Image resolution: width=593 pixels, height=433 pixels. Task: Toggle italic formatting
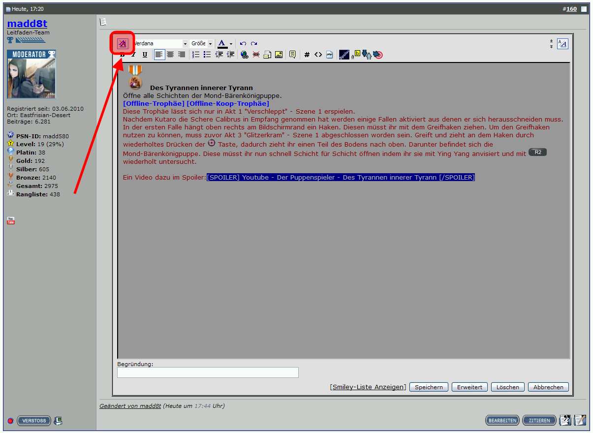(x=133, y=55)
